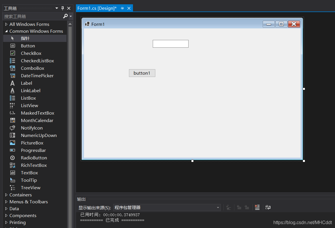Expand the Containers group
Screen dimensions: 335x228
tap(6, 195)
